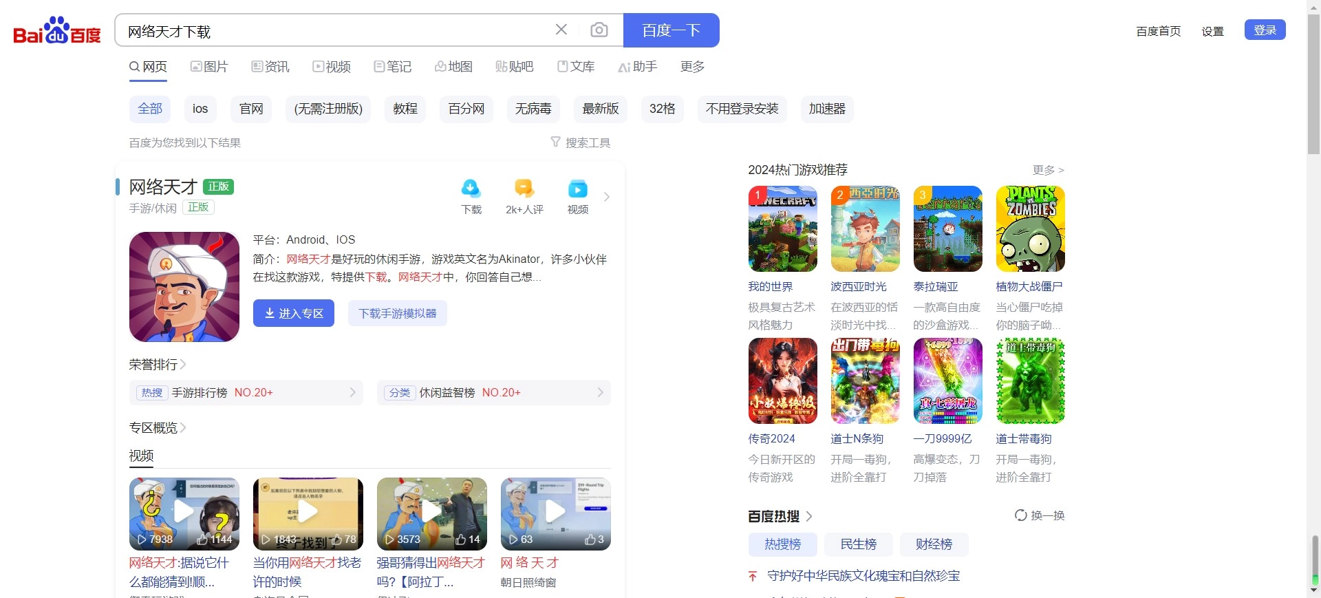Image resolution: width=1321 pixels, height=598 pixels.
Task: Click the video icon under 网络天才
Action: point(577,189)
